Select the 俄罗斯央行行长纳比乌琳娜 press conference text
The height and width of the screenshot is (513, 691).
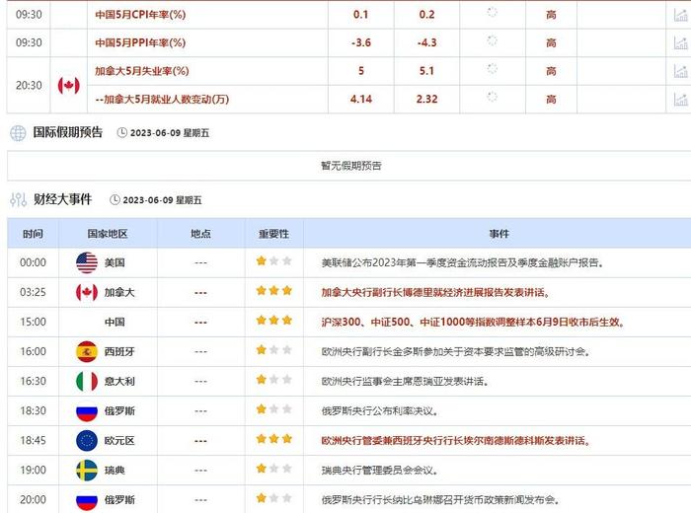(440, 500)
